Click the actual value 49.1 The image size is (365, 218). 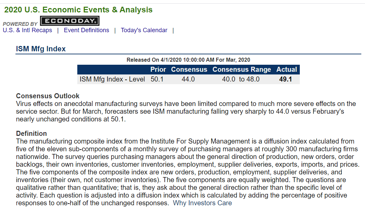[x=286, y=79]
